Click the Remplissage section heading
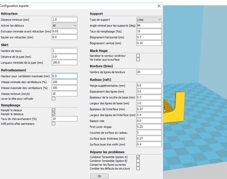227x179 pixels. (x=11, y=105)
